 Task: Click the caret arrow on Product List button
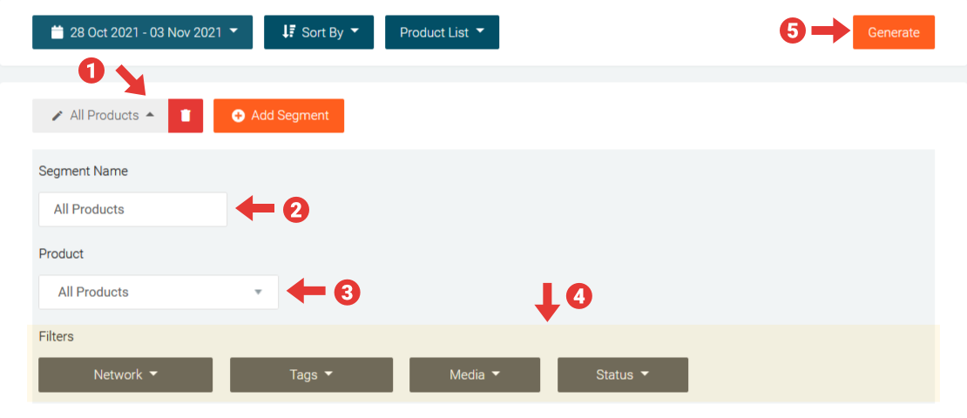[480, 32]
